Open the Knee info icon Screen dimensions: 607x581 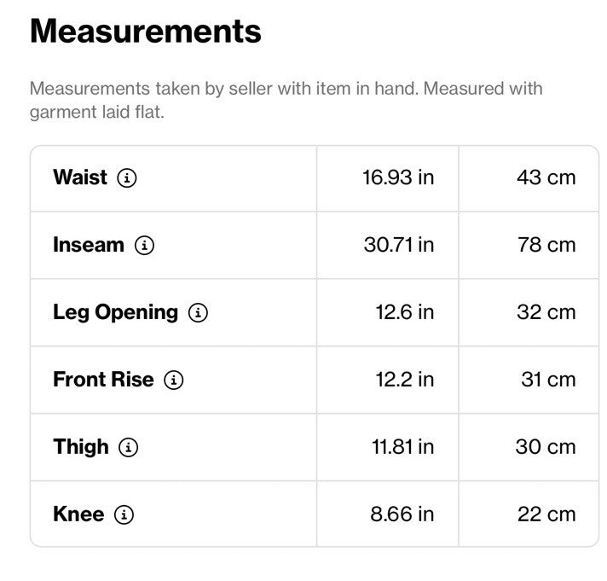pos(124,514)
